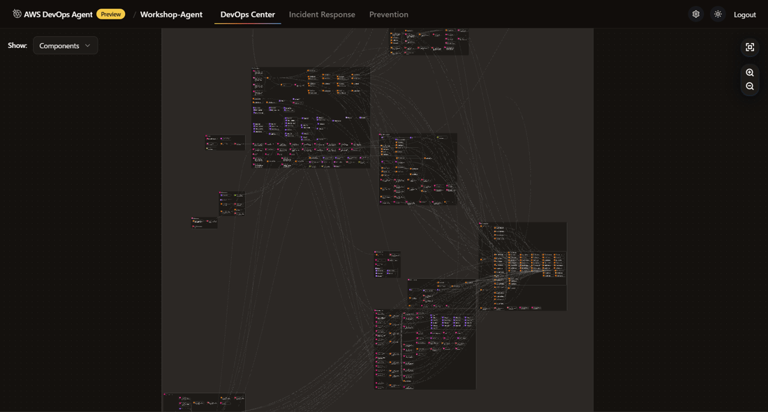Open the Incident Response tab
Viewport: 768px width, 412px height.
click(322, 14)
